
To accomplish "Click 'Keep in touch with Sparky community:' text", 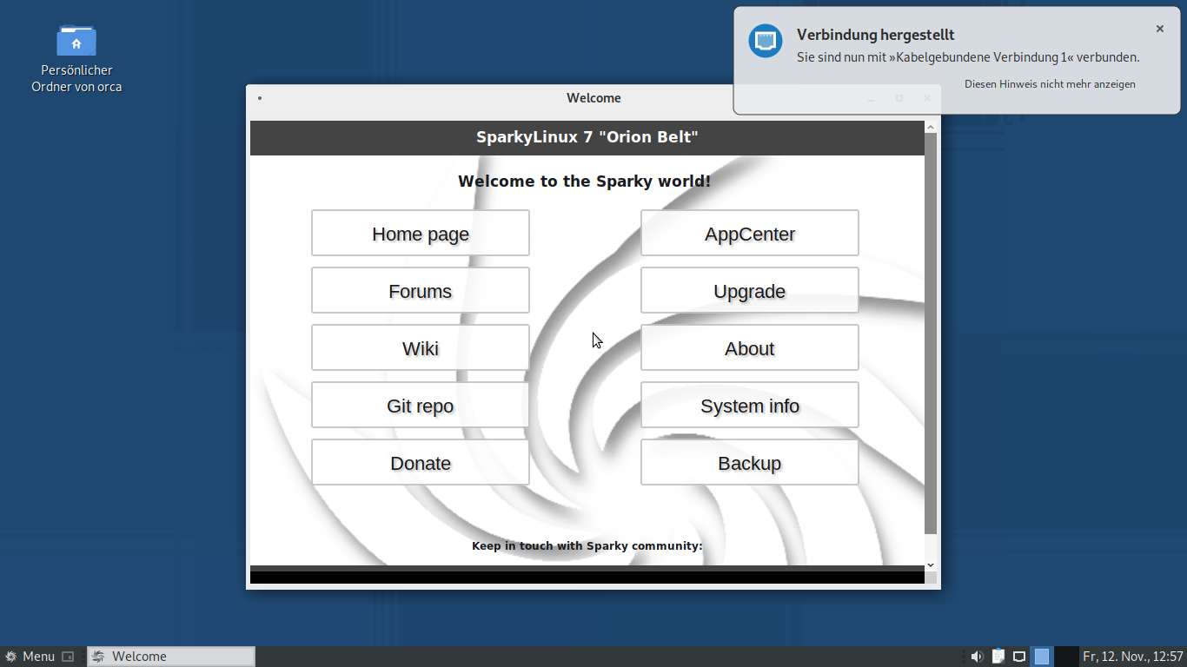I will coord(587,546).
